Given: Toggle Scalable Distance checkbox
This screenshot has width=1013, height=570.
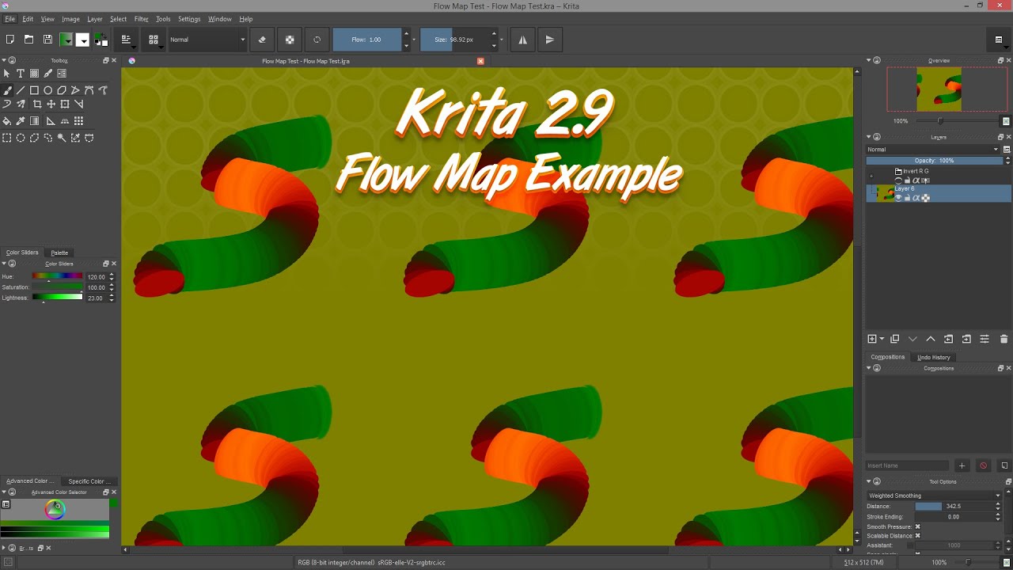Looking at the screenshot, I should 917,536.
